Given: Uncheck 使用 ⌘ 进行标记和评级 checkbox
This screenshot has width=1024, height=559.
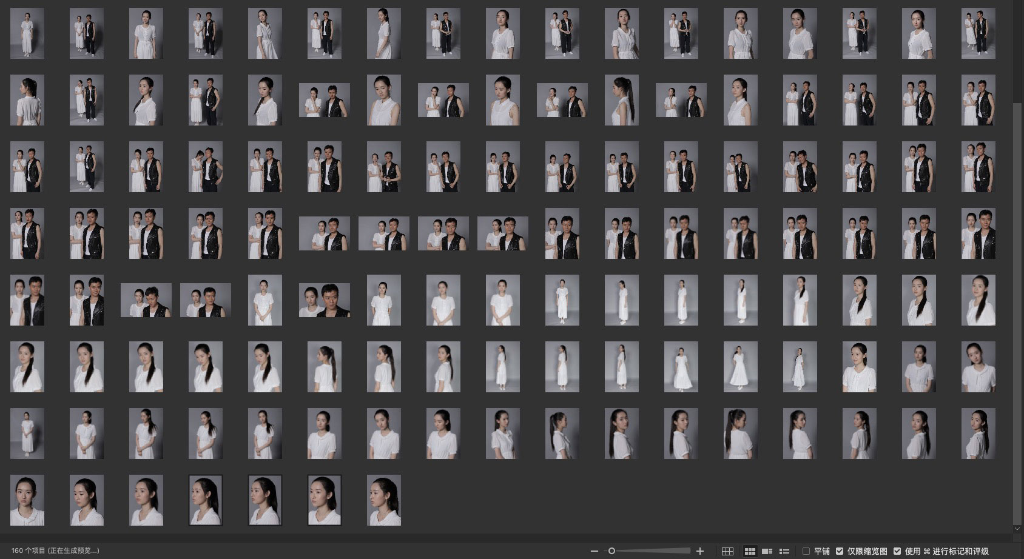Looking at the screenshot, I should click(897, 551).
